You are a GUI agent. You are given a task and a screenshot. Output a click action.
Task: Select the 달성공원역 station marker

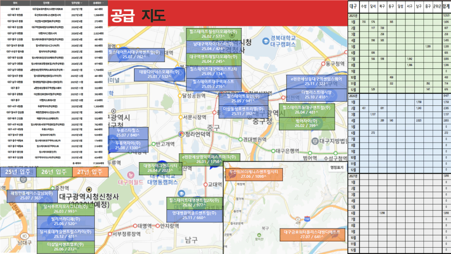tap(180, 95)
